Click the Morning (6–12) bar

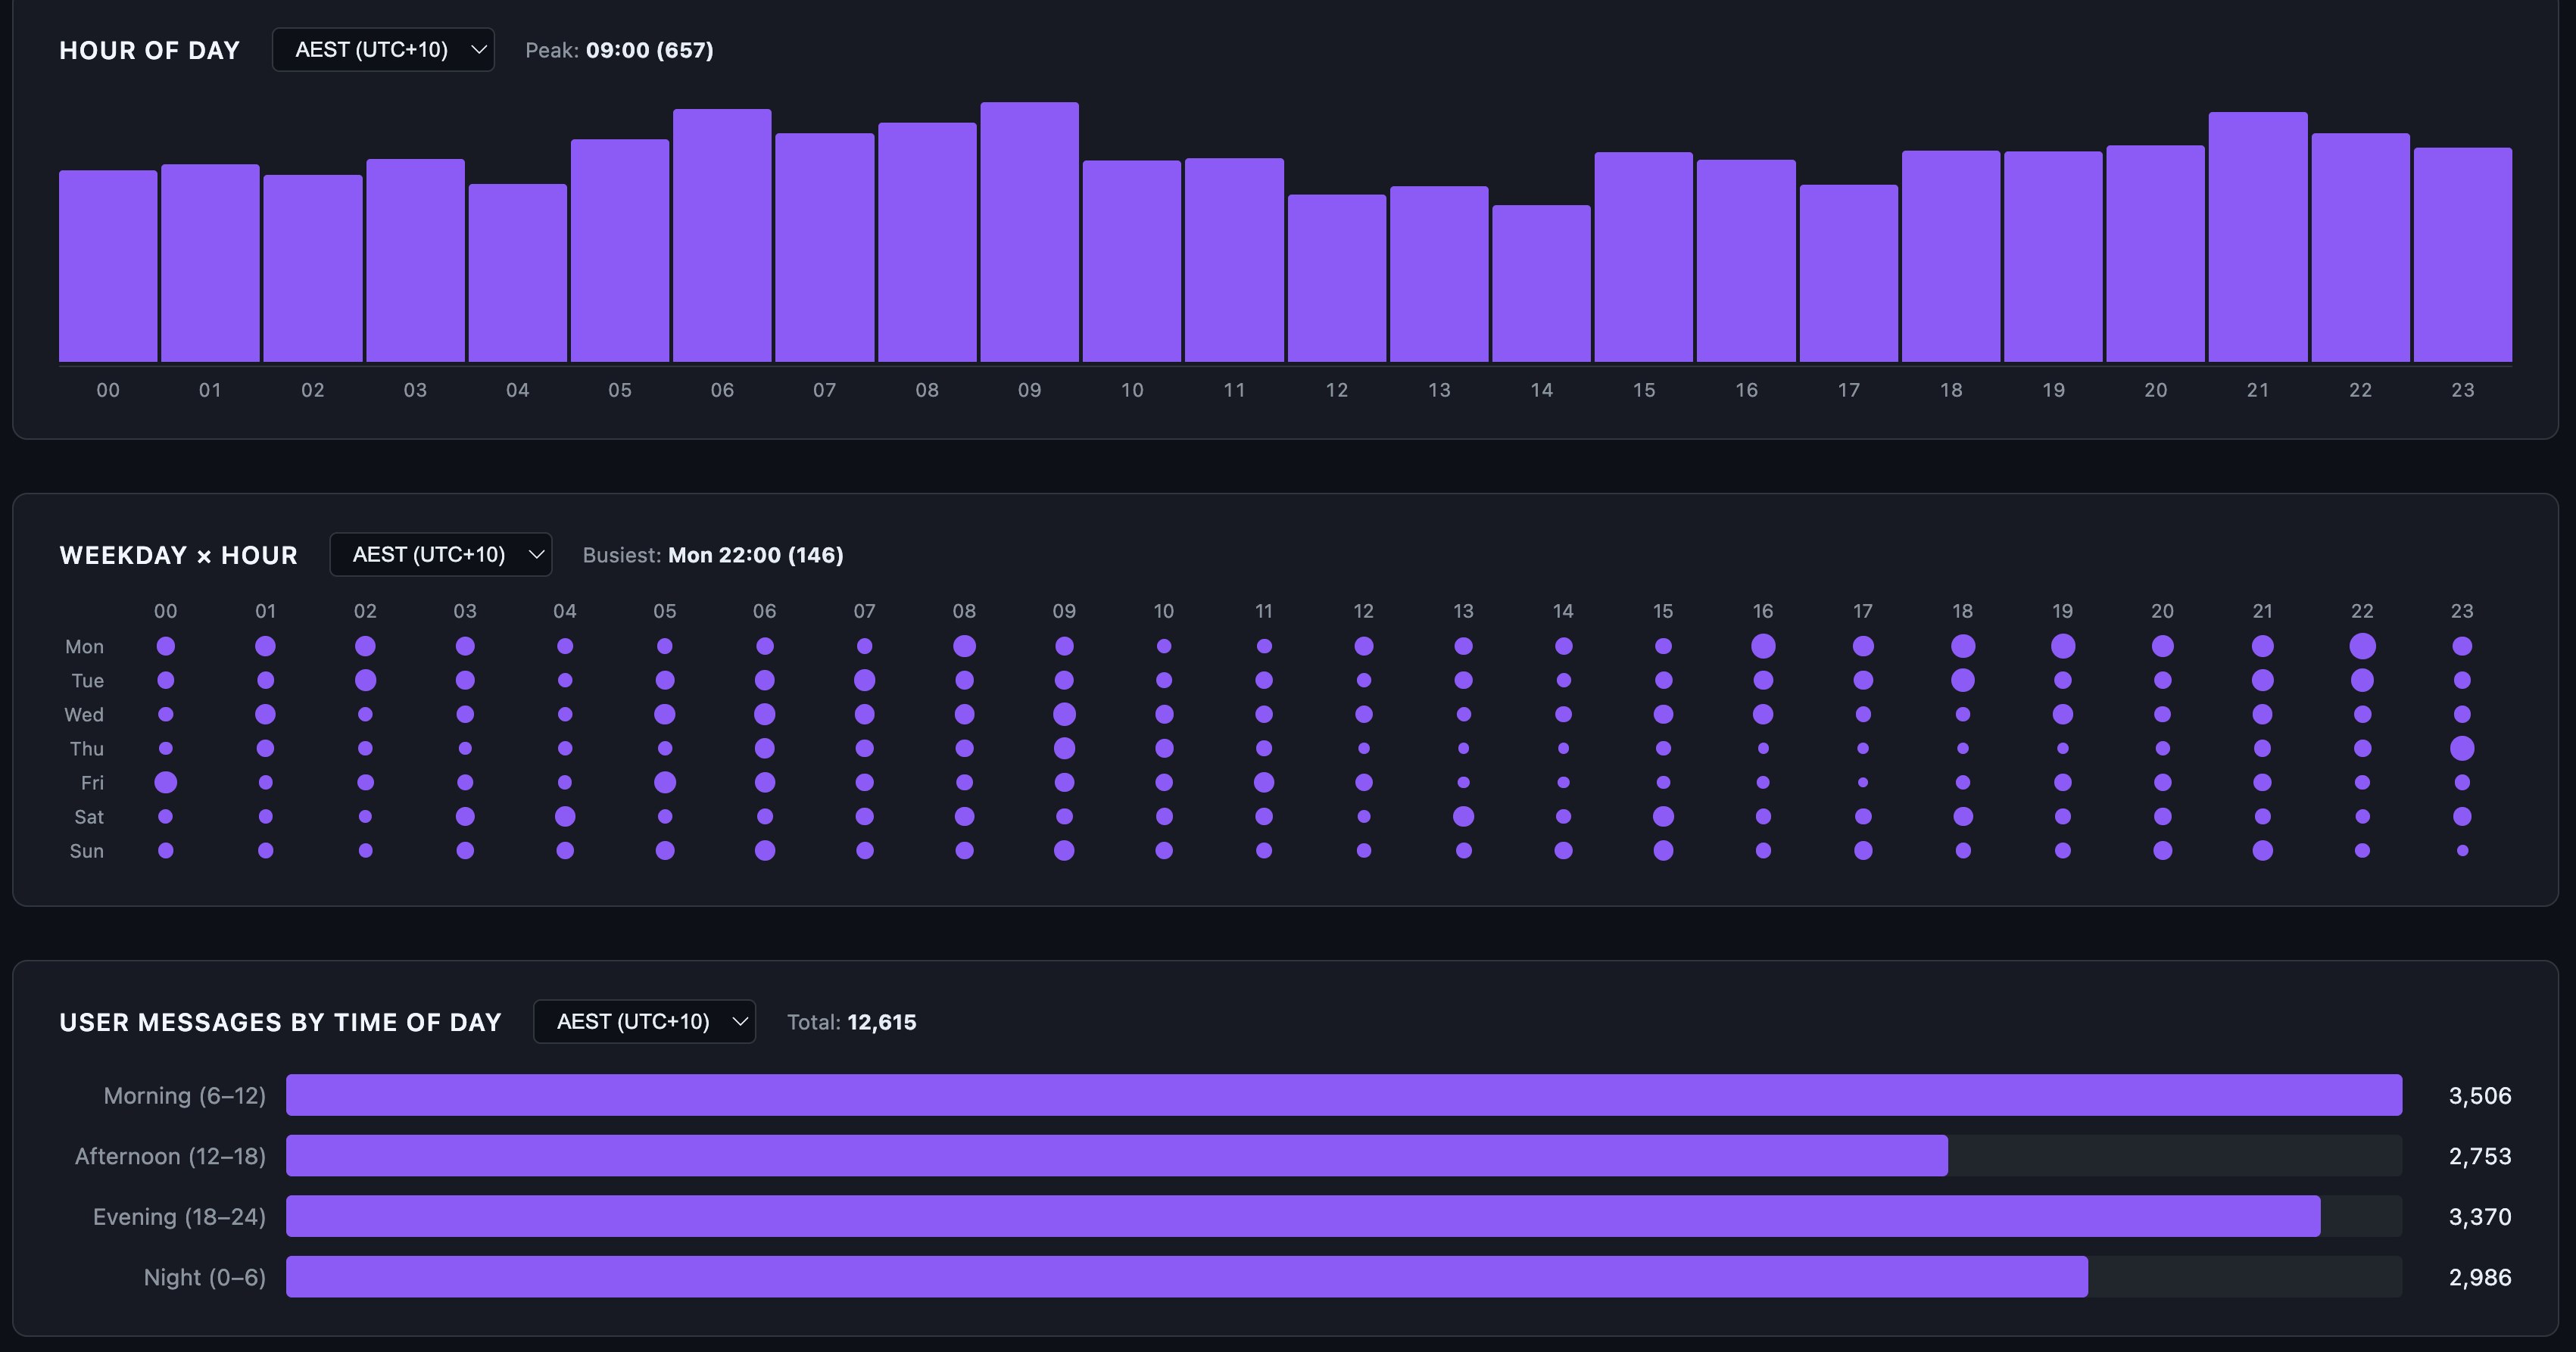1343,1095
